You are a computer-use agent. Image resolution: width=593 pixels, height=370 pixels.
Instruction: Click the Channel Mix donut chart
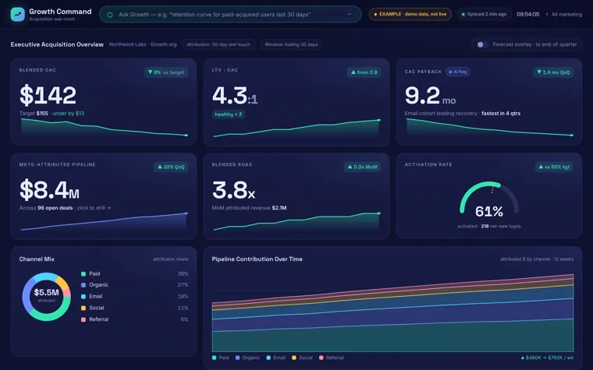click(x=47, y=297)
